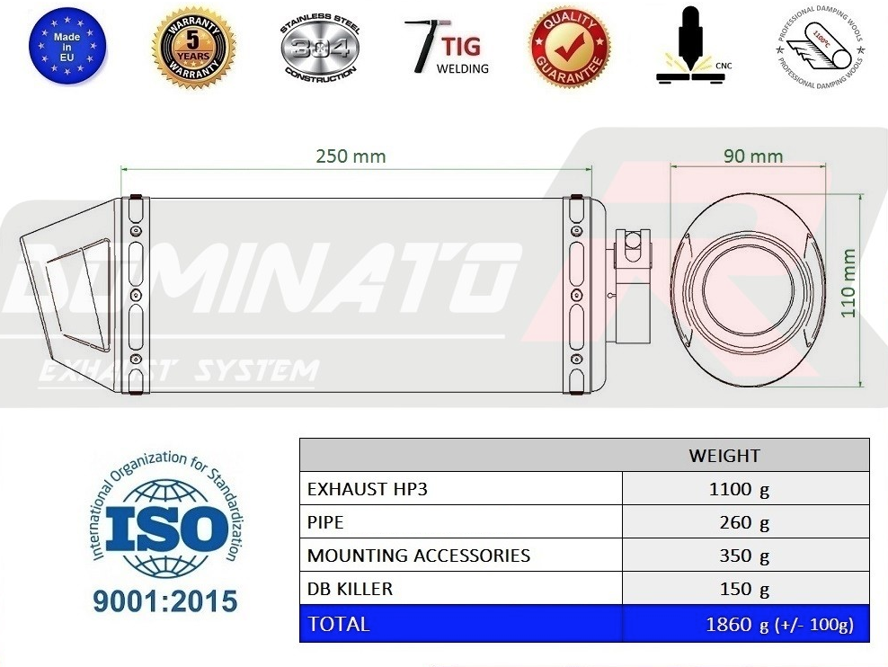Click the EXHAUST HP3 row label
The width and height of the screenshot is (888, 667).
(367, 489)
